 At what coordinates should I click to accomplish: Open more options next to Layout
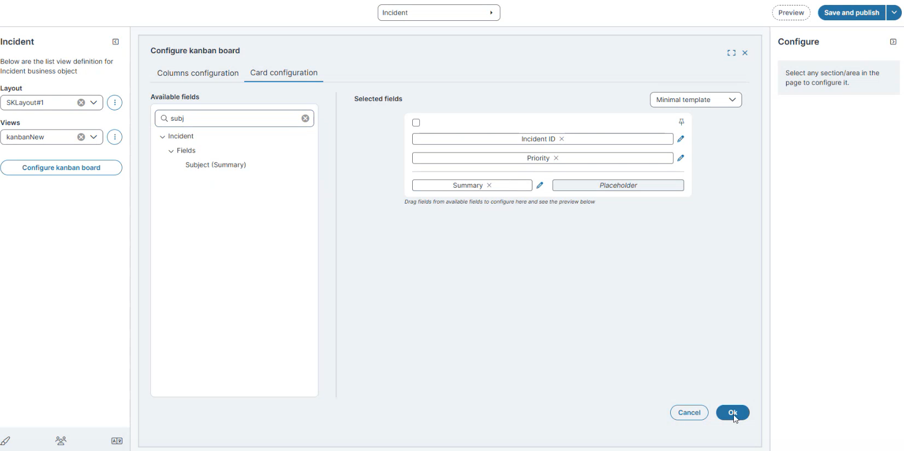[x=115, y=103]
